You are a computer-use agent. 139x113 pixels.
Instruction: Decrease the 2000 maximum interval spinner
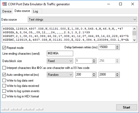[117, 76]
